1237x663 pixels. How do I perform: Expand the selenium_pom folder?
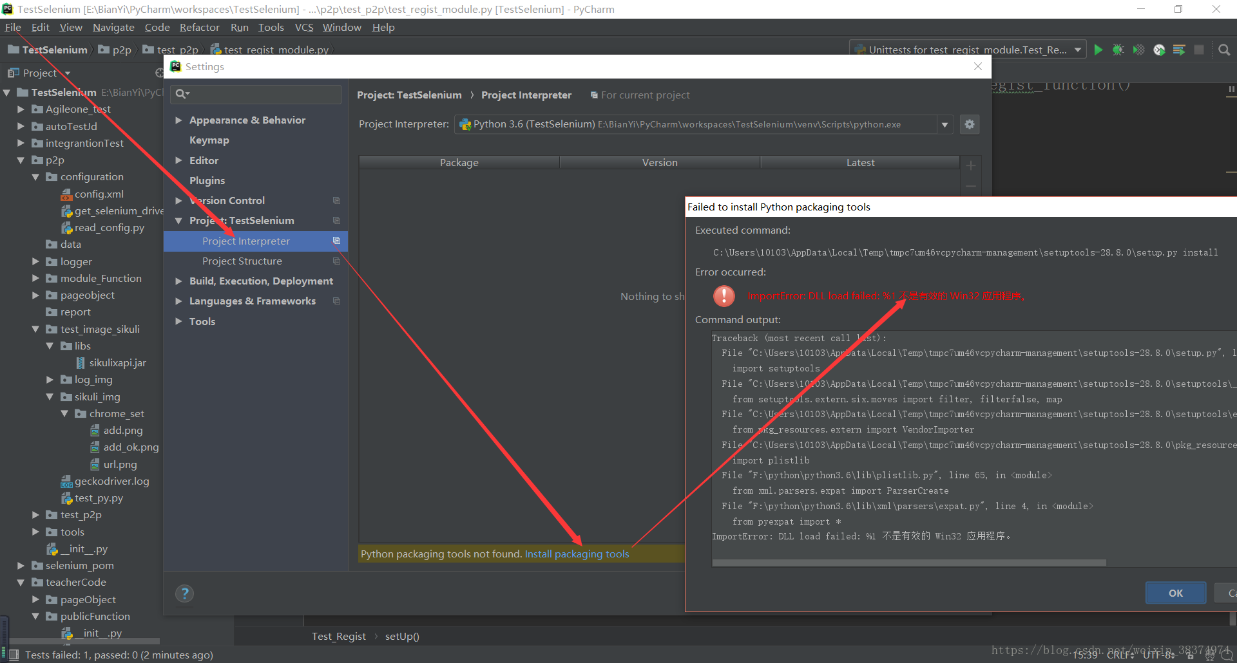coord(21,565)
